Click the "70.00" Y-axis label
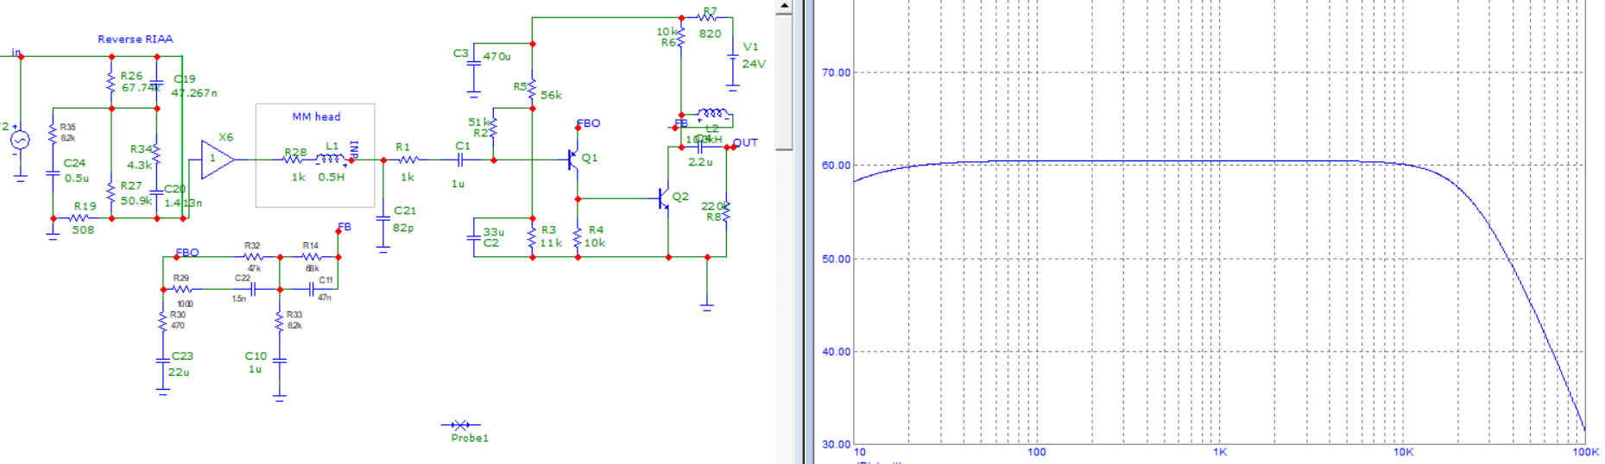Viewport: 1605px width, 464px height. (836, 72)
